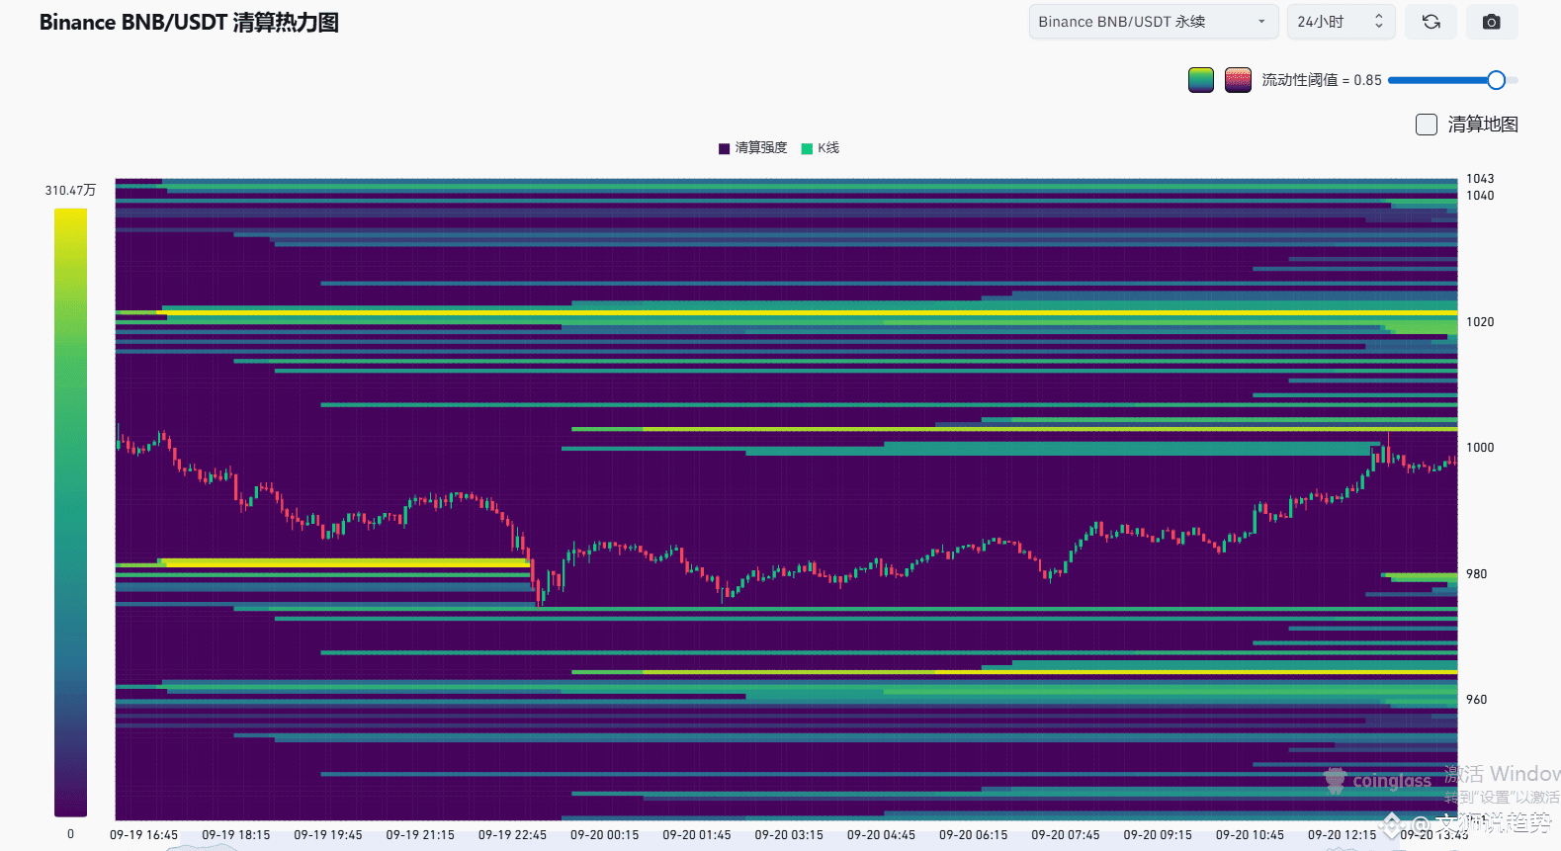Click the 09-20 06:15 time axis label
The width and height of the screenshot is (1561, 851).
[974, 835]
